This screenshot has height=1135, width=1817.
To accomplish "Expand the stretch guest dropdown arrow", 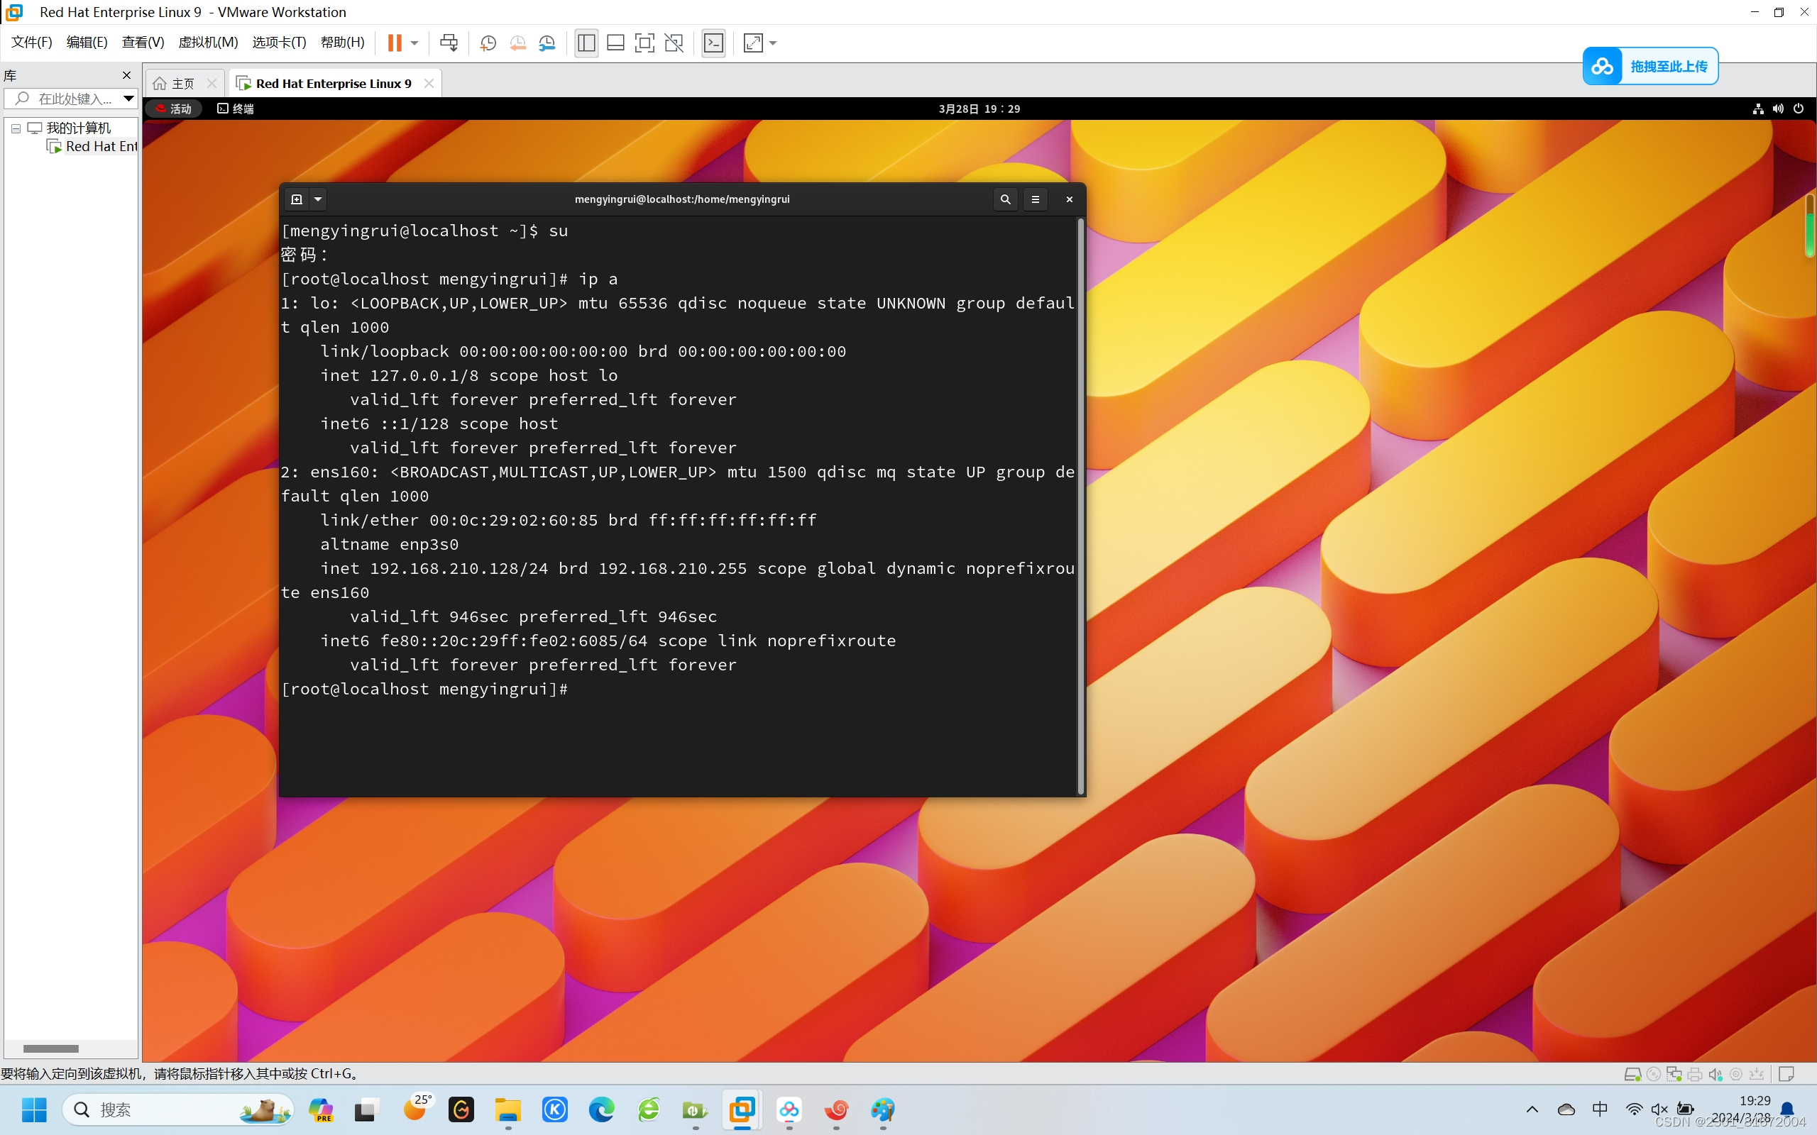I will coord(774,43).
